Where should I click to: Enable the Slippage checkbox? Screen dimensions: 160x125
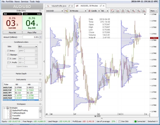8,55
